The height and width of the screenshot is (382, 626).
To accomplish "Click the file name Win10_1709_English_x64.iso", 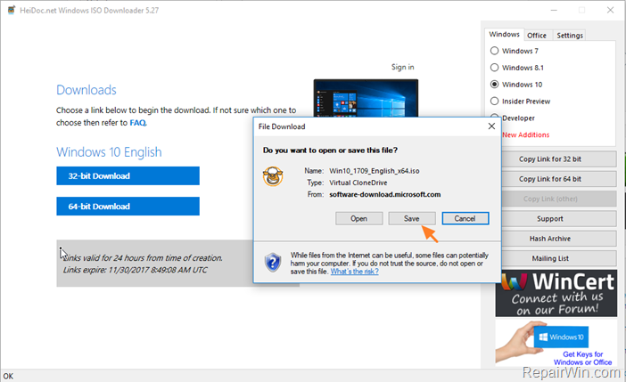I will [374, 171].
